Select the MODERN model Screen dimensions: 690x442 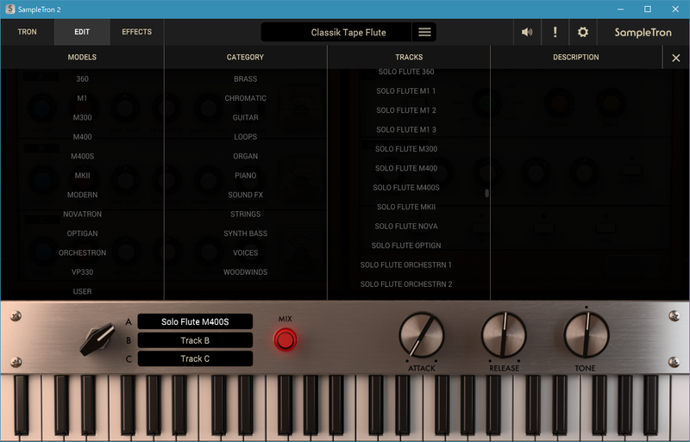pyautogui.click(x=82, y=195)
